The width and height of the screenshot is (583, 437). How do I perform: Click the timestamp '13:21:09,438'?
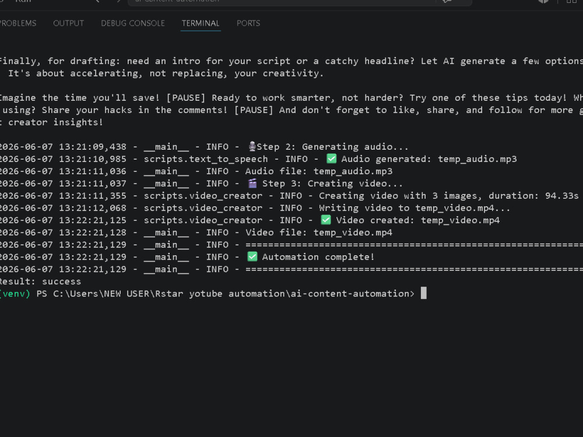pos(93,146)
